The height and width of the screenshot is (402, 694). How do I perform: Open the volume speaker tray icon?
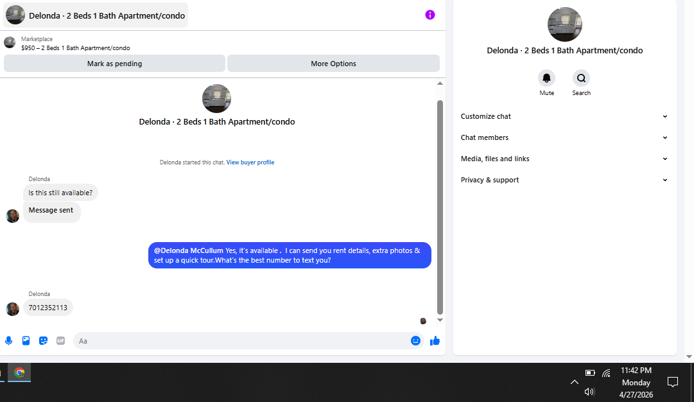pyautogui.click(x=589, y=391)
